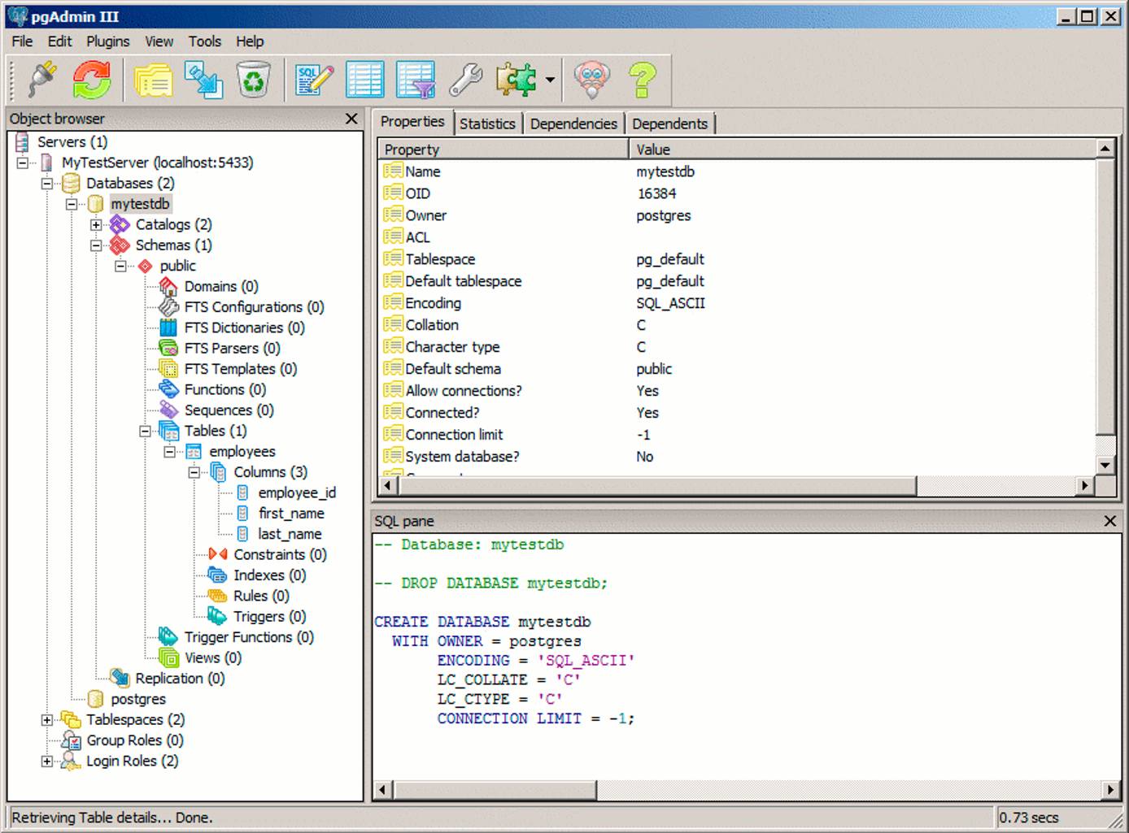Delete the selected object using trash icon
Viewport: 1129px width, 833px height.
coord(252,79)
